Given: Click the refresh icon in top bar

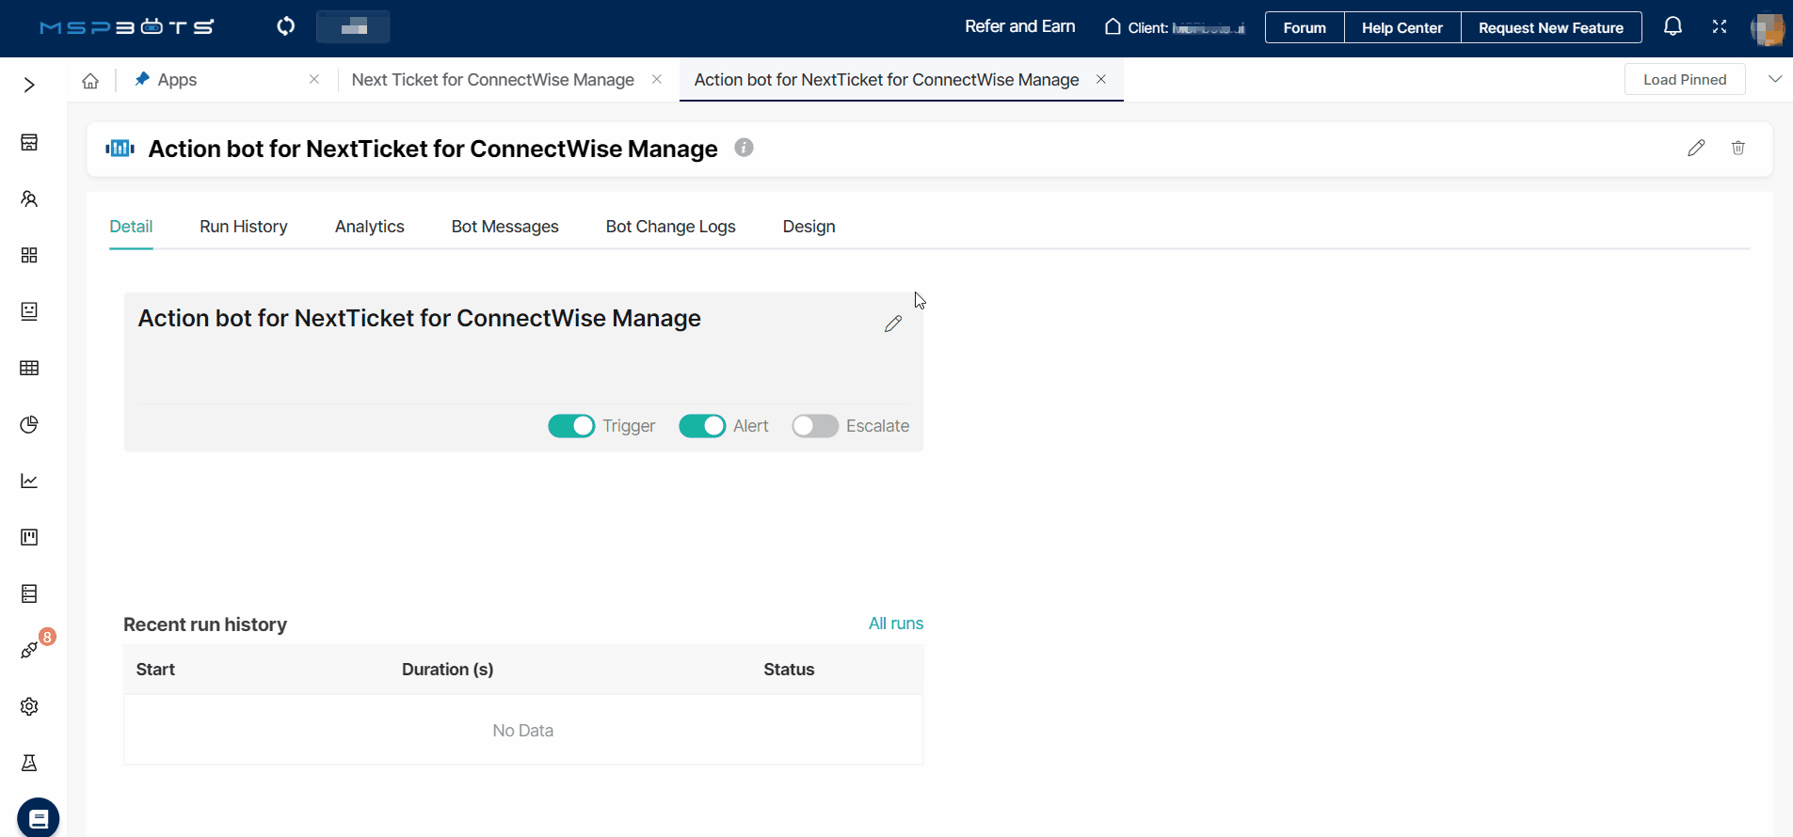Looking at the screenshot, I should 286,26.
